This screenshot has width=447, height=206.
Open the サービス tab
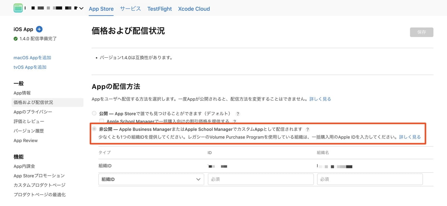(130, 9)
